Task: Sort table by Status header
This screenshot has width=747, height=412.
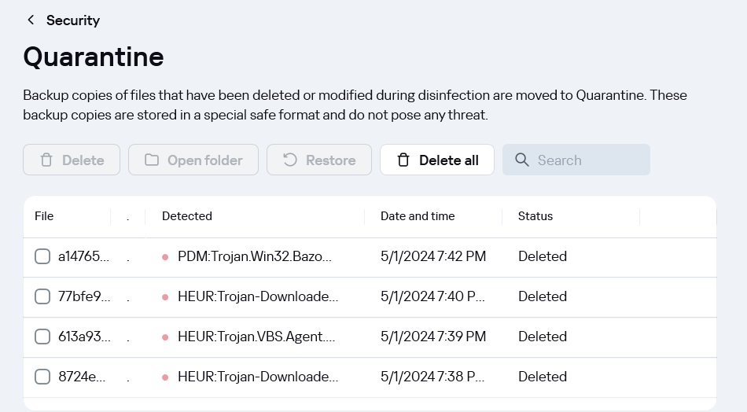Action: click(535, 216)
